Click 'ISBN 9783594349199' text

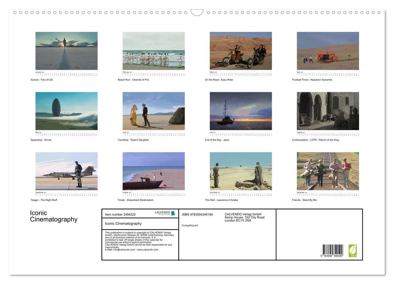coord(197,214)
